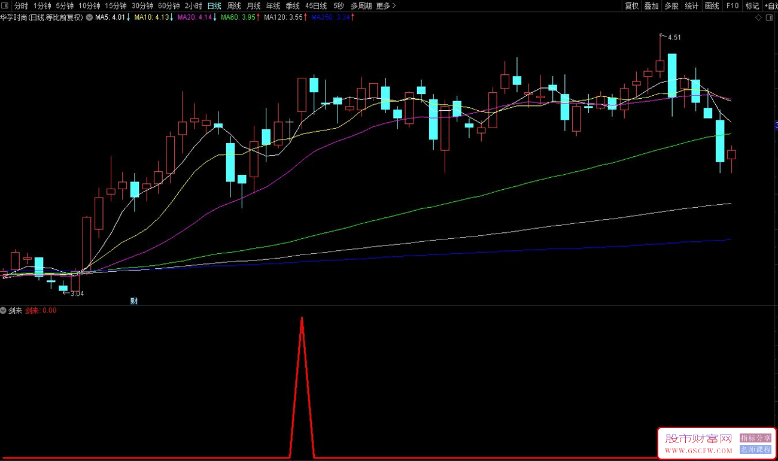Click the 标记 mark tool
Screen dimensions: 778x461
752,6
